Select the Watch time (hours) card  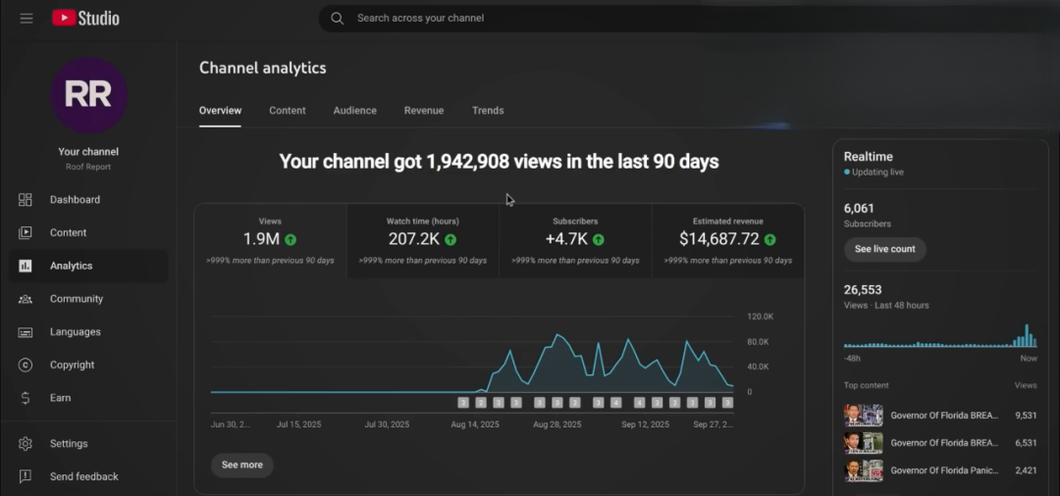[x=422, y=240]
